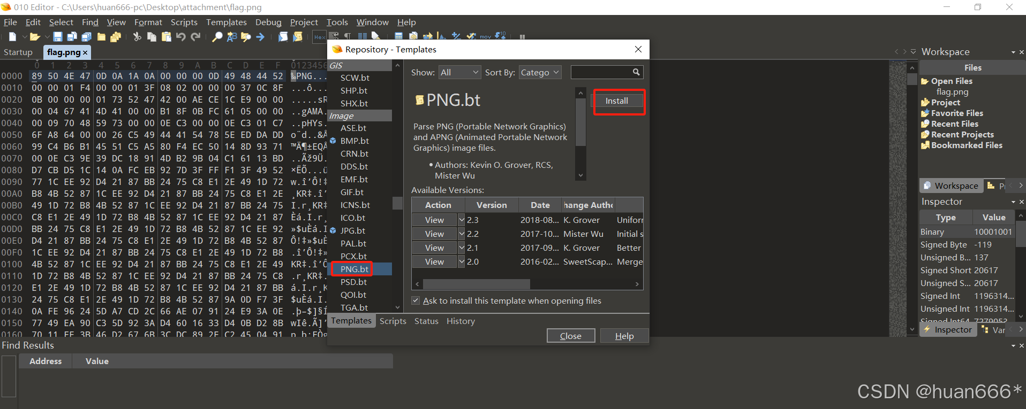
Task: Click the Paste clipboard icon
Action: coord(167,36)
